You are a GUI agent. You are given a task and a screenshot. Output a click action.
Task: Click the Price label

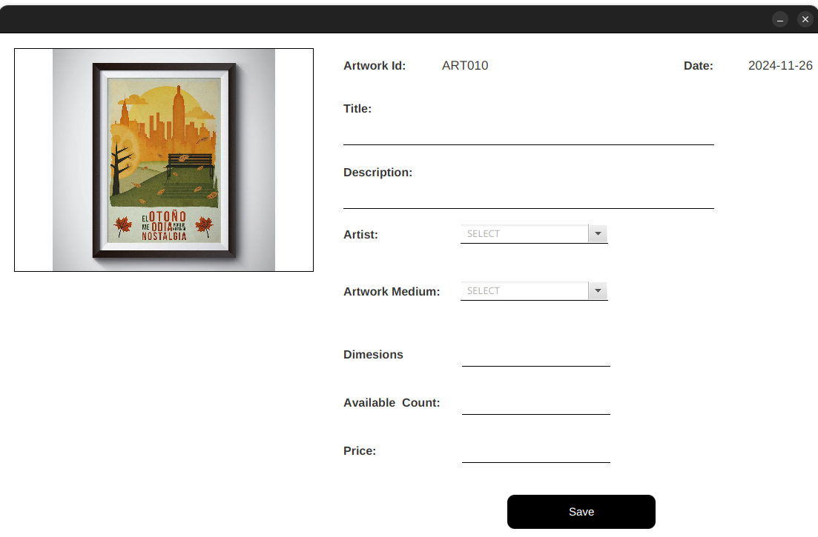[x=360, y=451]
